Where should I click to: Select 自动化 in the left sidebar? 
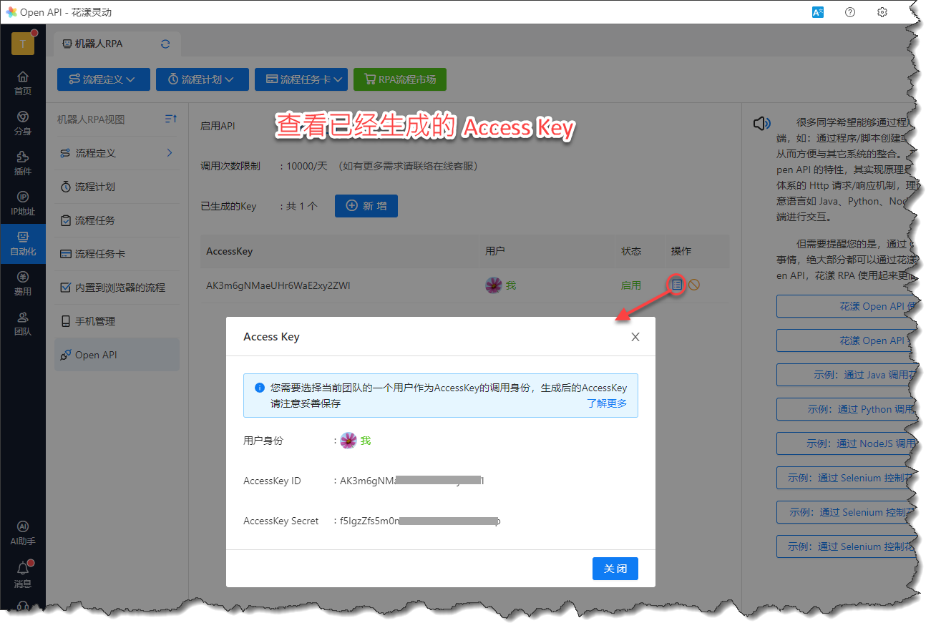pyautogui.click(x=23, y=244)
